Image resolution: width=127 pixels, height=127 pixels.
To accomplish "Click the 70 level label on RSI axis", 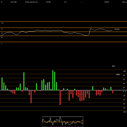I will tap(2, 29).
